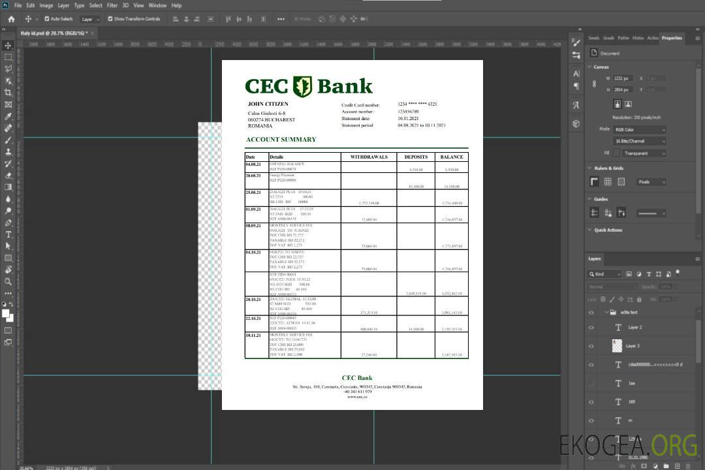
Task: Open the Fill Transparent dropdown
Action: [644, 153]
